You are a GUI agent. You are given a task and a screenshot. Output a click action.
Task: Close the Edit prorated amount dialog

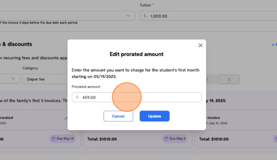tap(200, 45)
